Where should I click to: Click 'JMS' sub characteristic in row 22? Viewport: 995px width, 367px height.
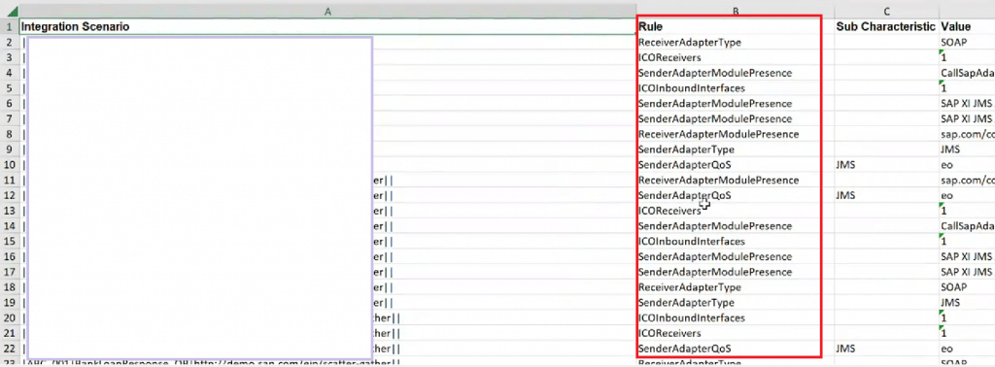(x=846, y=349)
